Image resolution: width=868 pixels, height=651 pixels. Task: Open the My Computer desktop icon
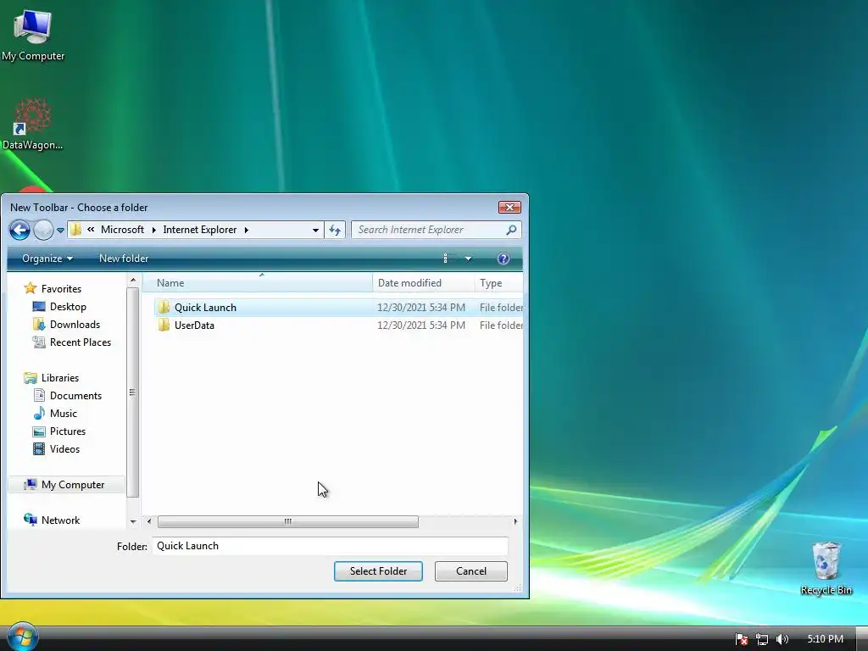point(33,35)
